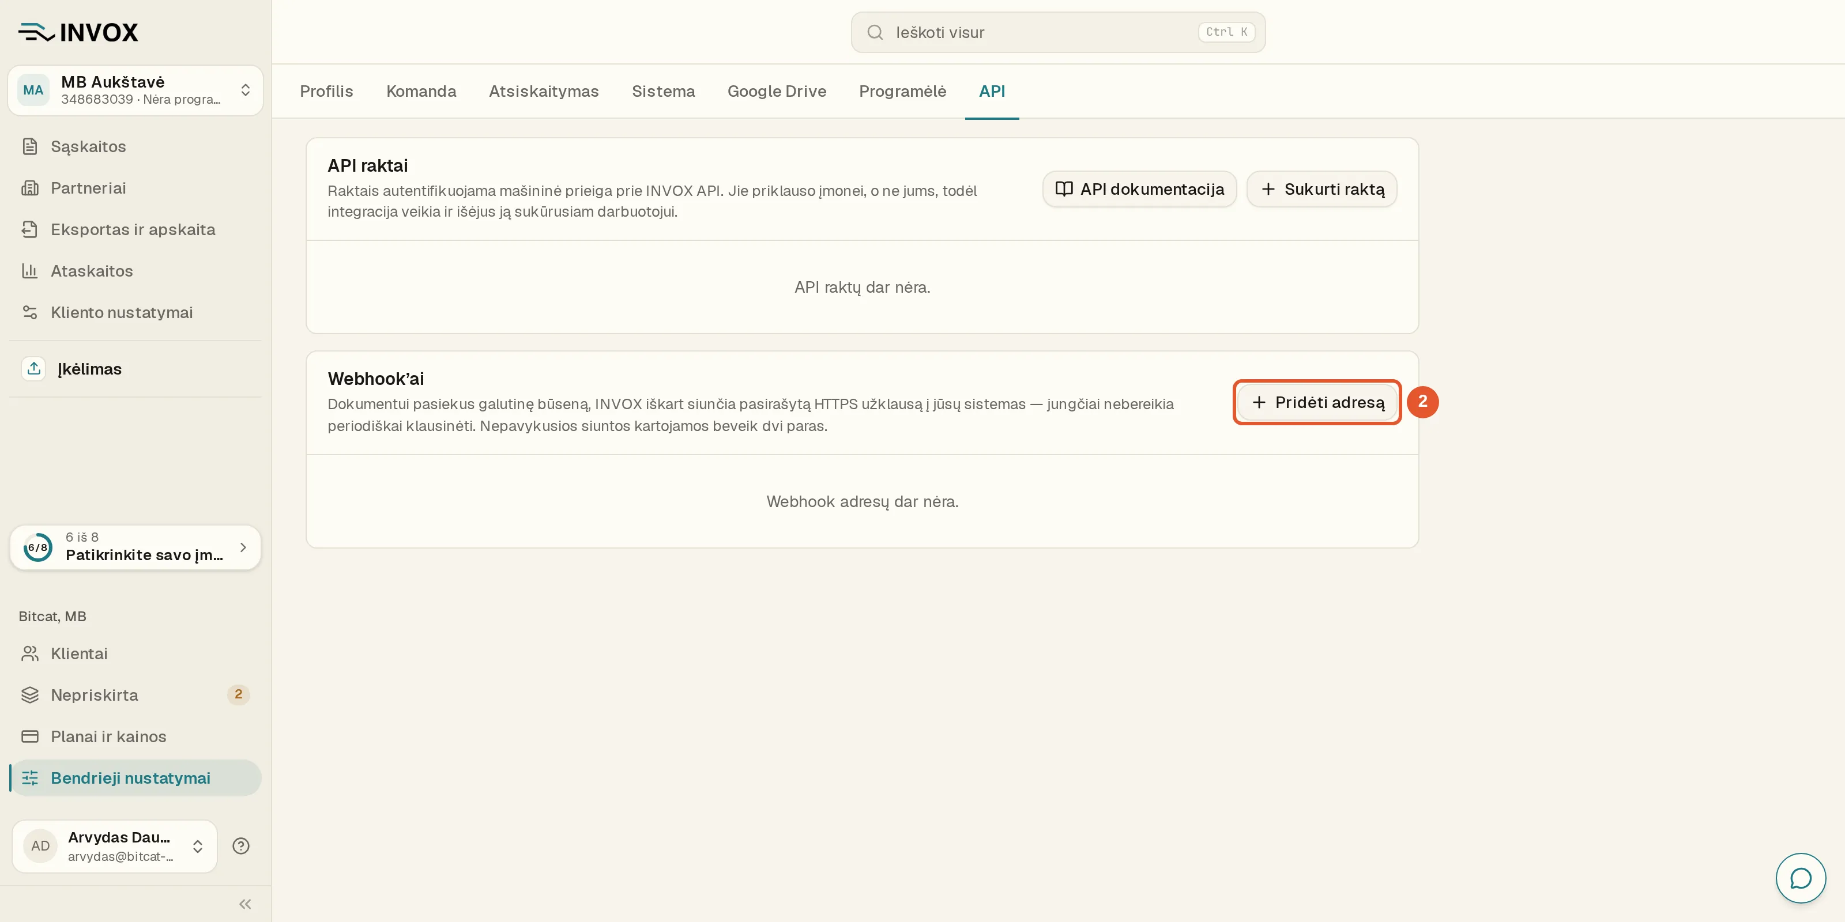The width and height of the screenshot is (1845, 922).
Task: Open the Sistema tab
Action: pos(663,92)
